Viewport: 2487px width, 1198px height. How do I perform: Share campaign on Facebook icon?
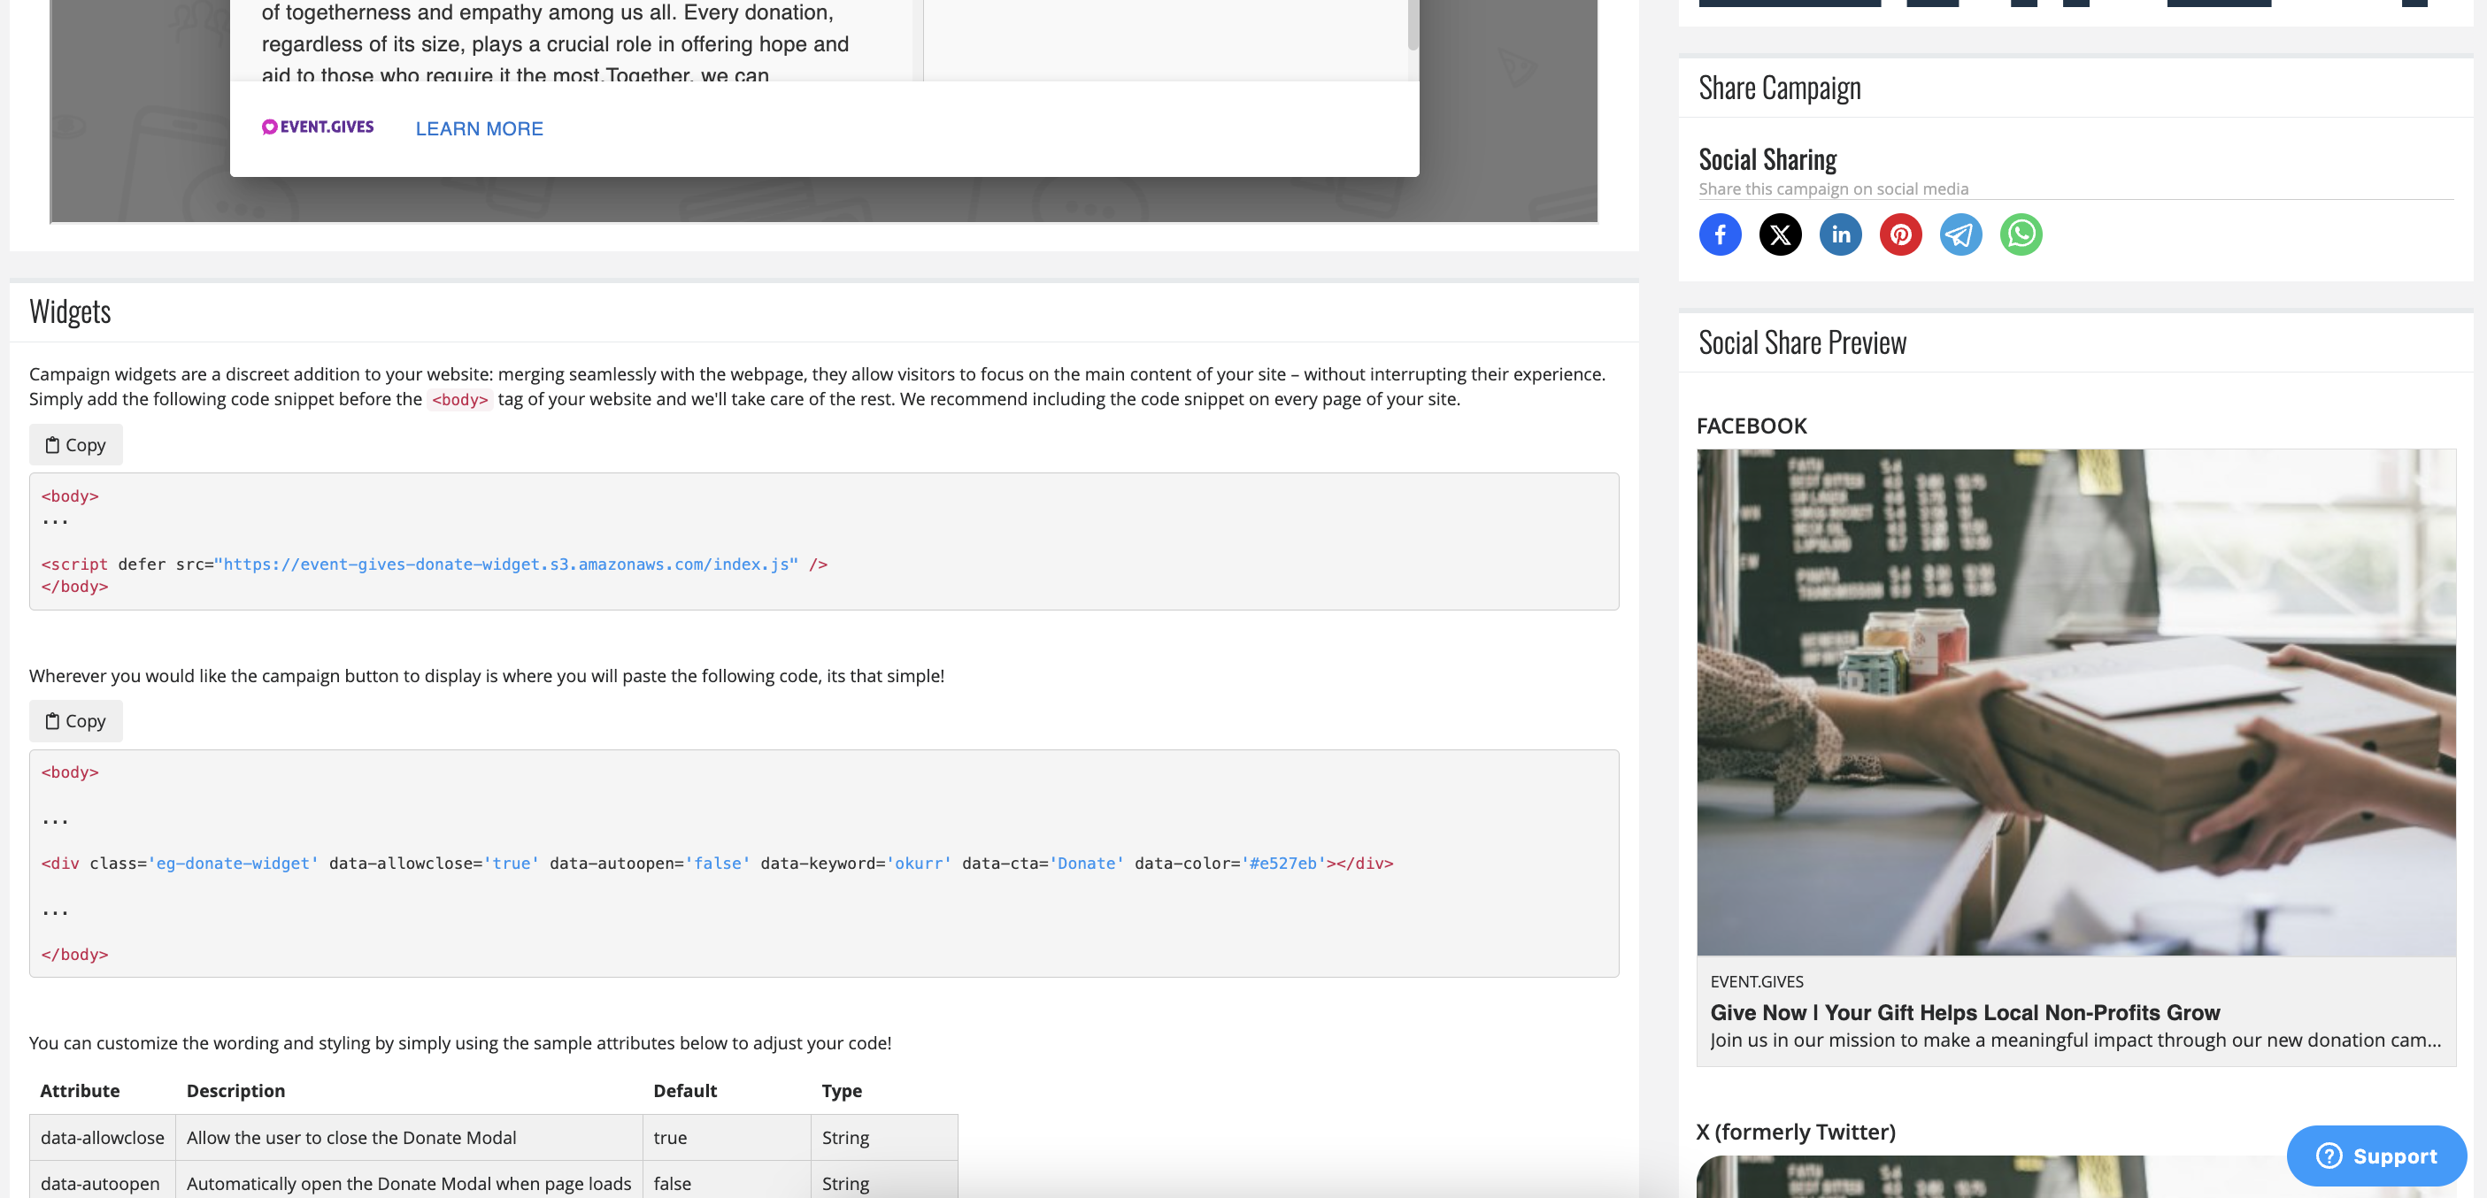tap(1720, 234)
